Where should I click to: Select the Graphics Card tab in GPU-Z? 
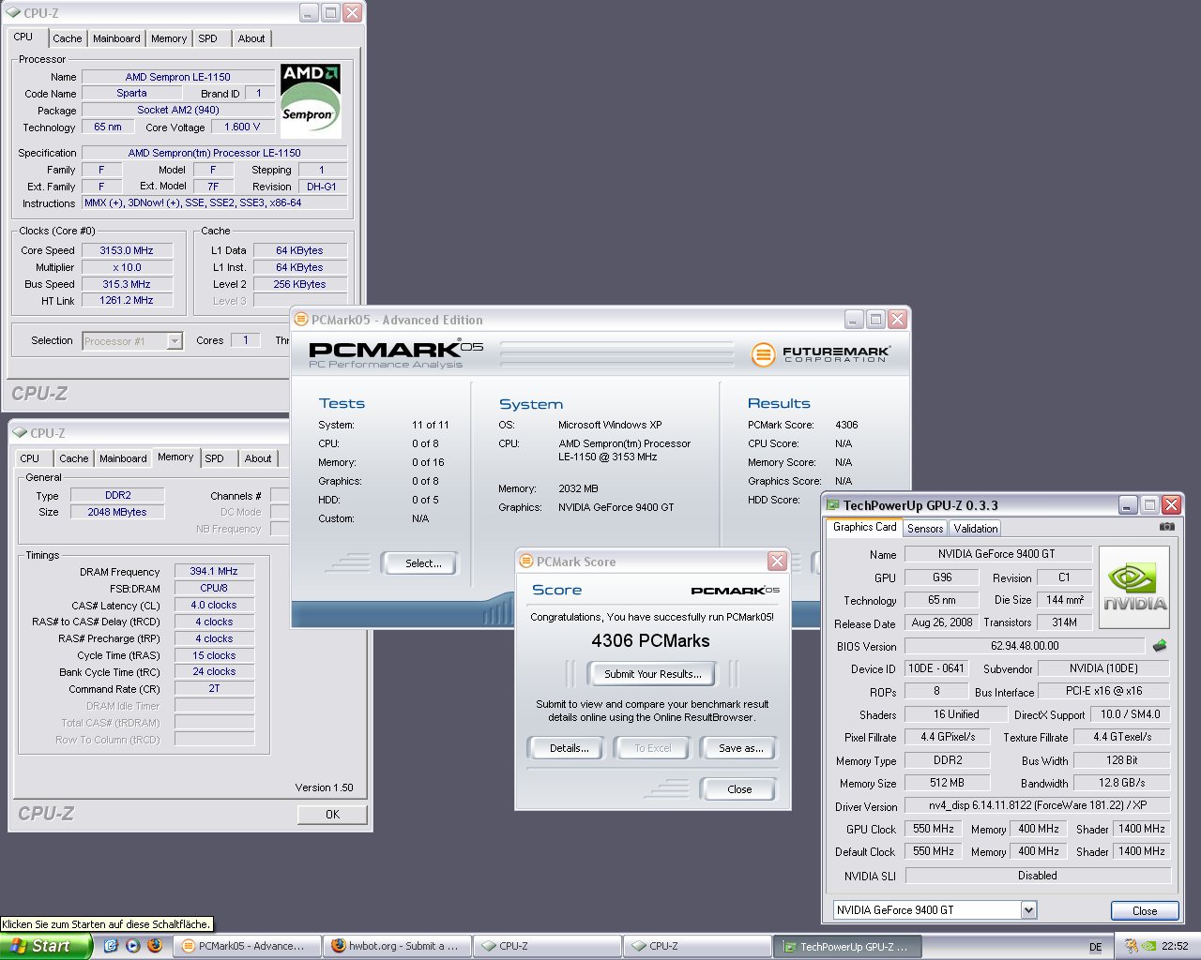864,527
